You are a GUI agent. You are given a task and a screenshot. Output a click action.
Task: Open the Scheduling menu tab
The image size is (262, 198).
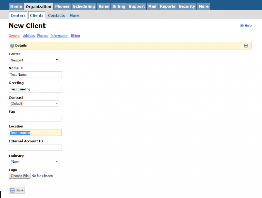point(84,6)
